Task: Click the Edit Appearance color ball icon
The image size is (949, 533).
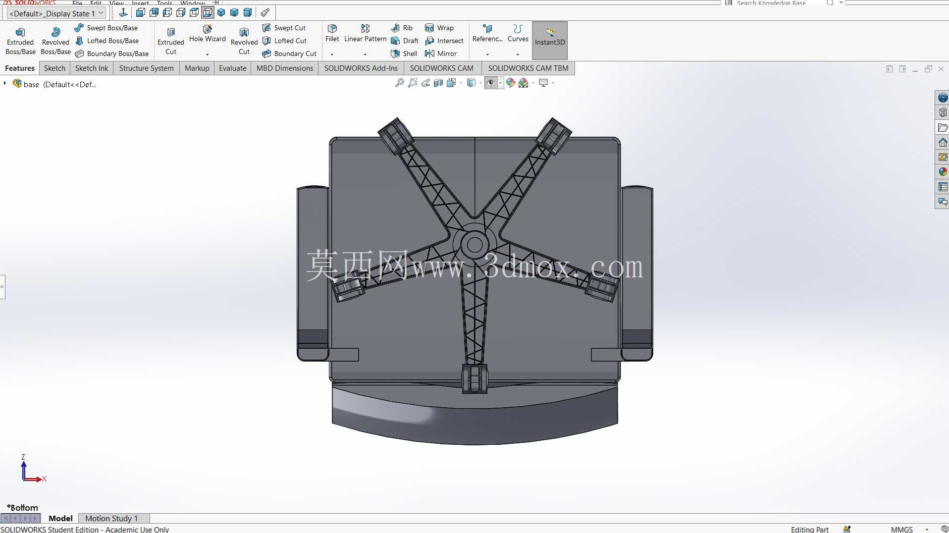Action: coord(511,83)
